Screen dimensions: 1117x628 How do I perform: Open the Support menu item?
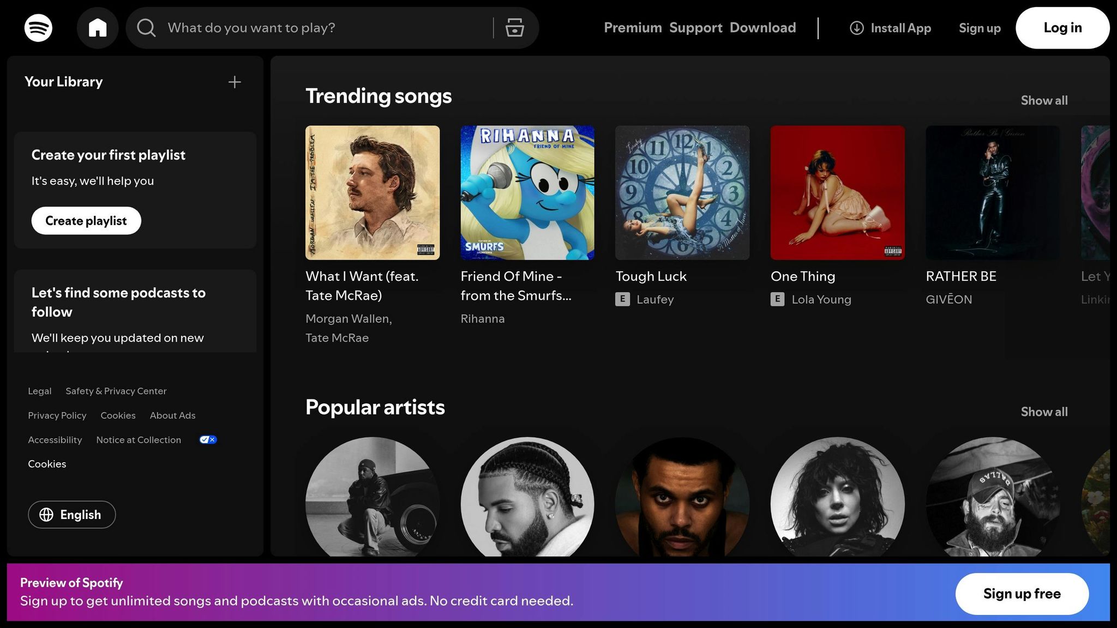[x=695, y=28]
